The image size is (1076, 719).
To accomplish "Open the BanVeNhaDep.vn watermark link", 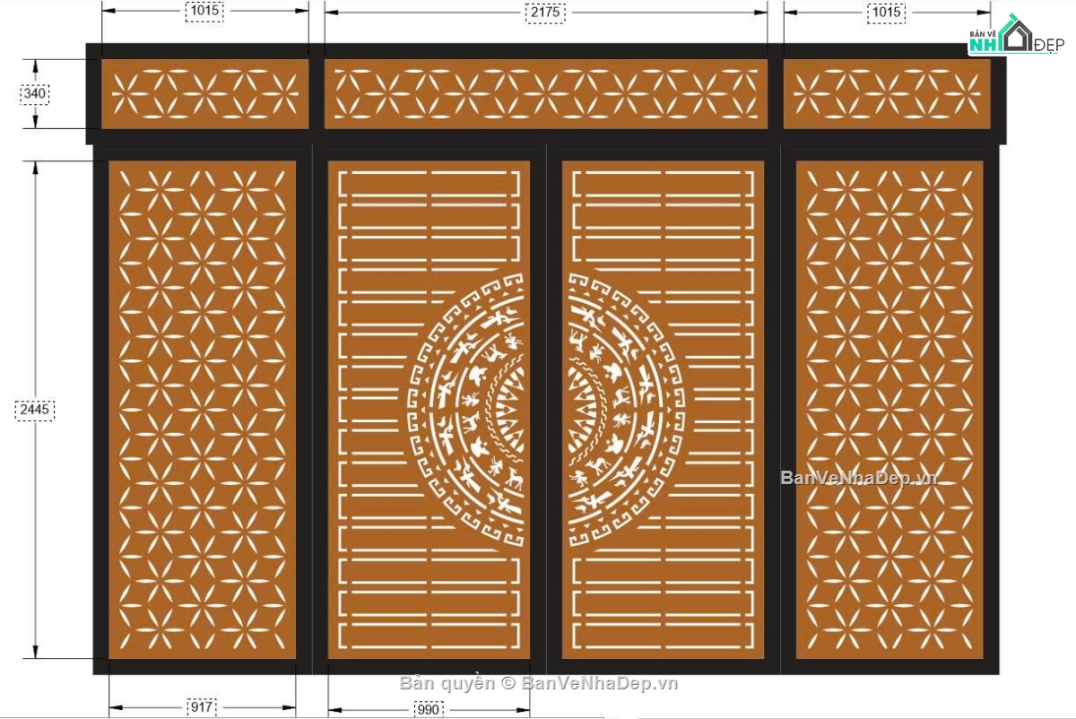I will click(858, 477).
